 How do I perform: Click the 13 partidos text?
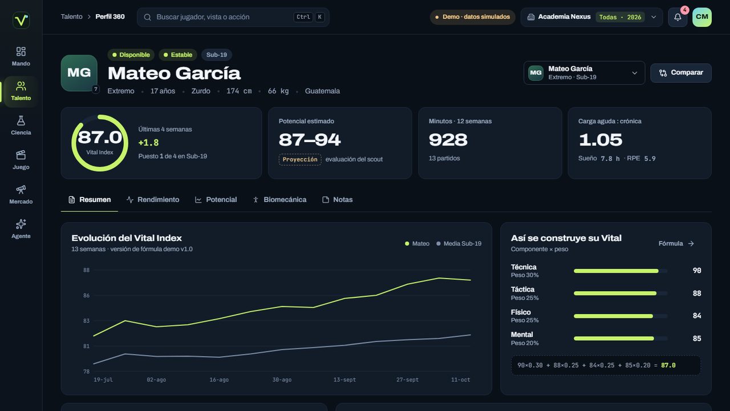(444, 158)
